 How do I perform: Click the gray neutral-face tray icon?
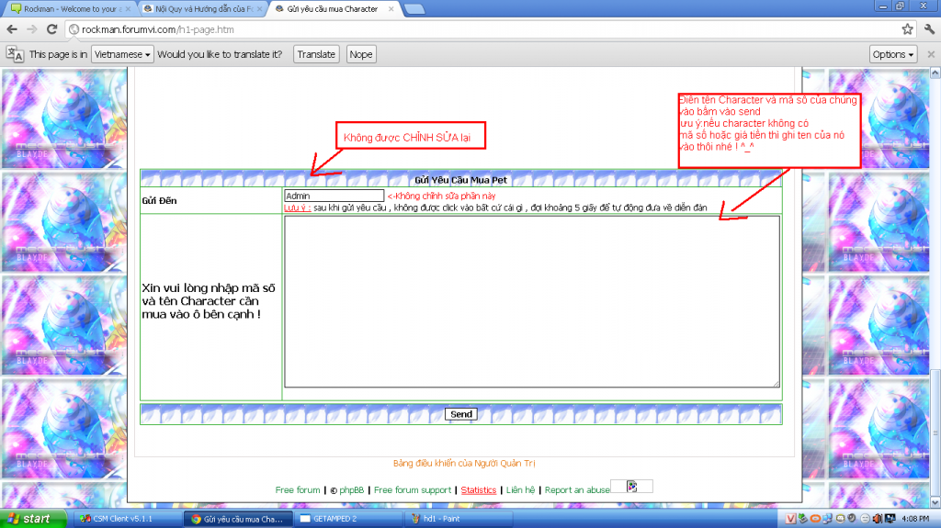[x=865, y=519]
